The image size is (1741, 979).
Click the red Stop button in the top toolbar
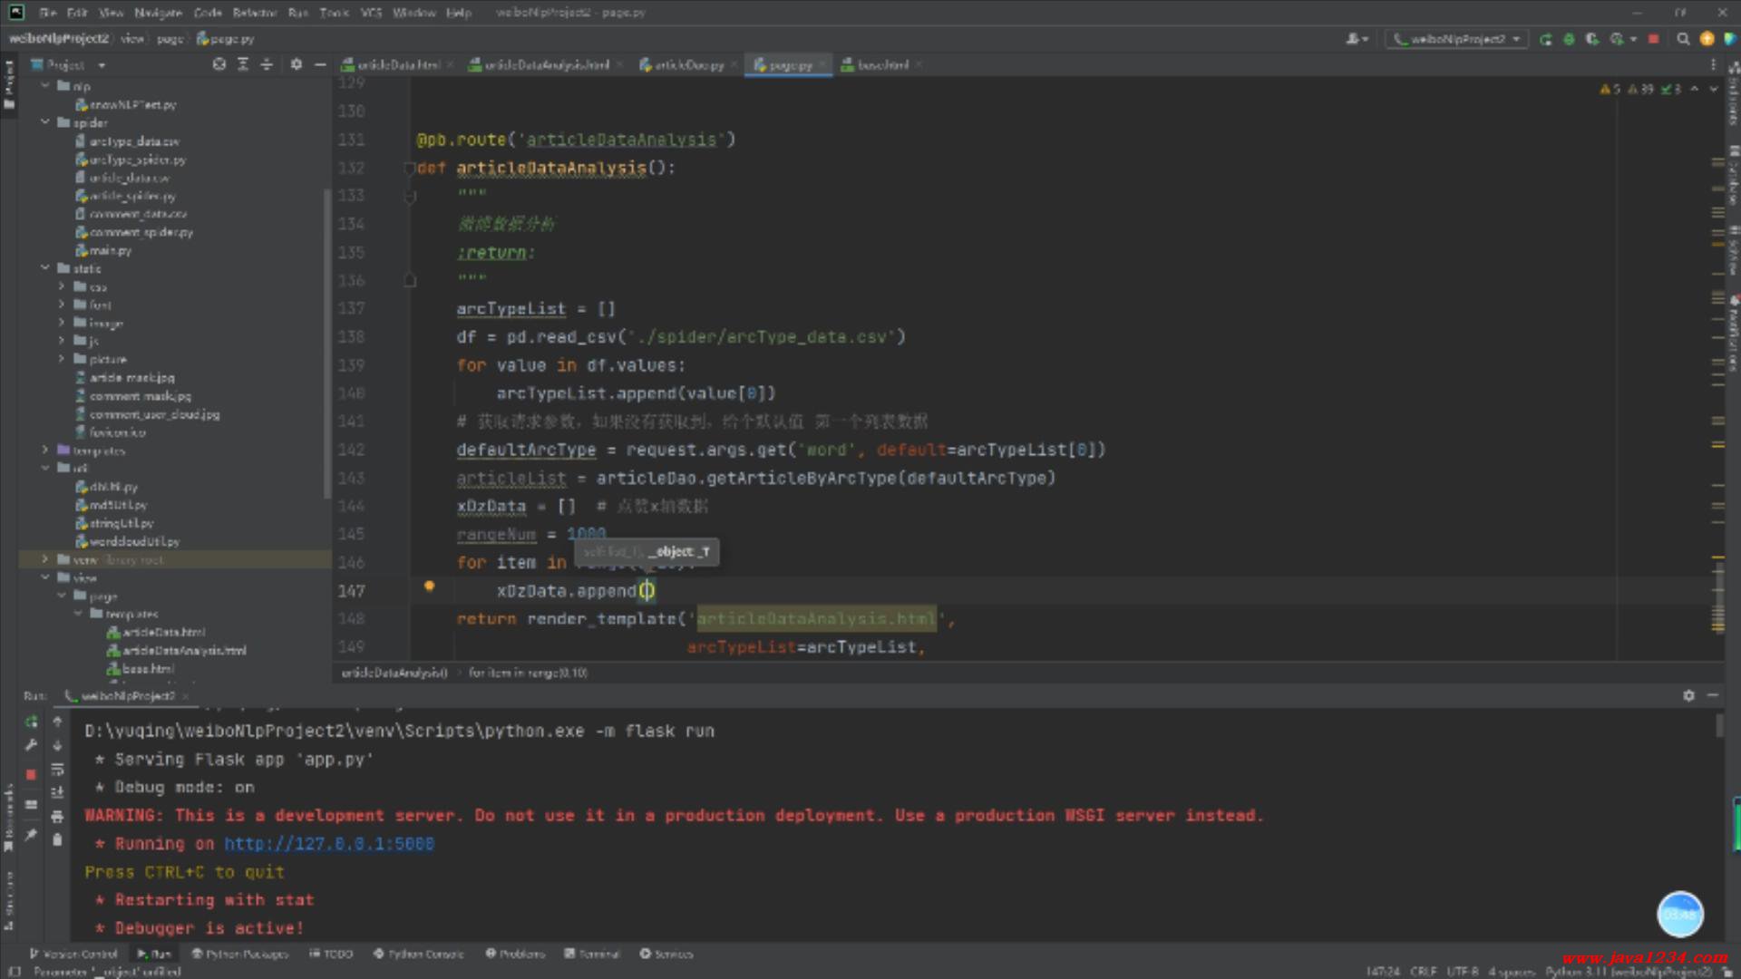[1653, 39]
